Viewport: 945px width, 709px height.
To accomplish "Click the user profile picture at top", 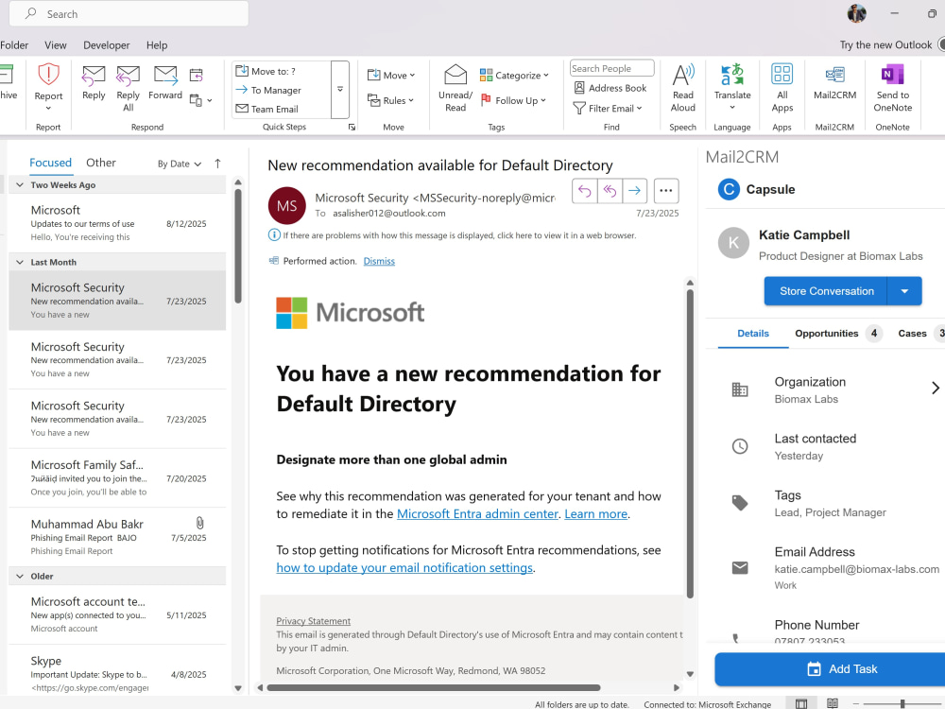I will (856, 13).
